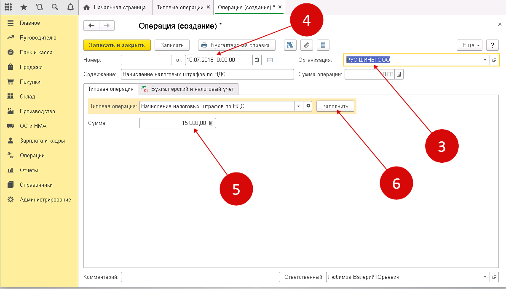The image size is (506, 289).
Task: Expand the Ответственный dropdown
Action: point(485,277)
